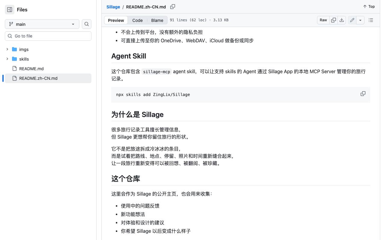The width and height of the screenshot is (385, 240).
Task: Click the Files panel title
Action: click(22, 10)
